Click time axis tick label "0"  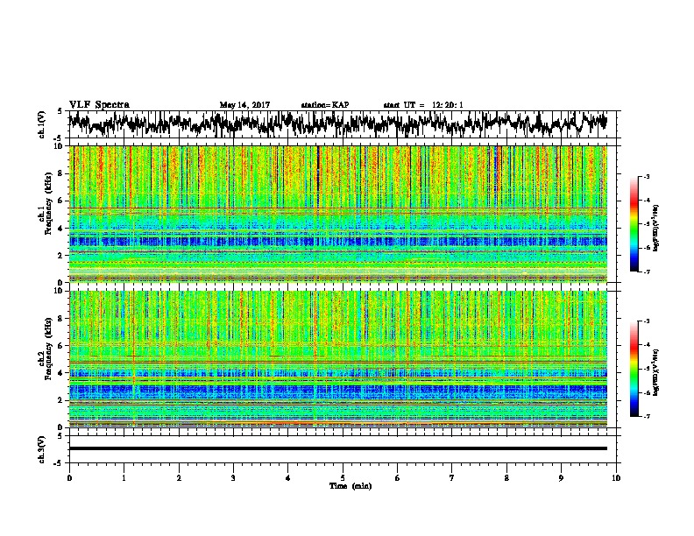(69, 478)
